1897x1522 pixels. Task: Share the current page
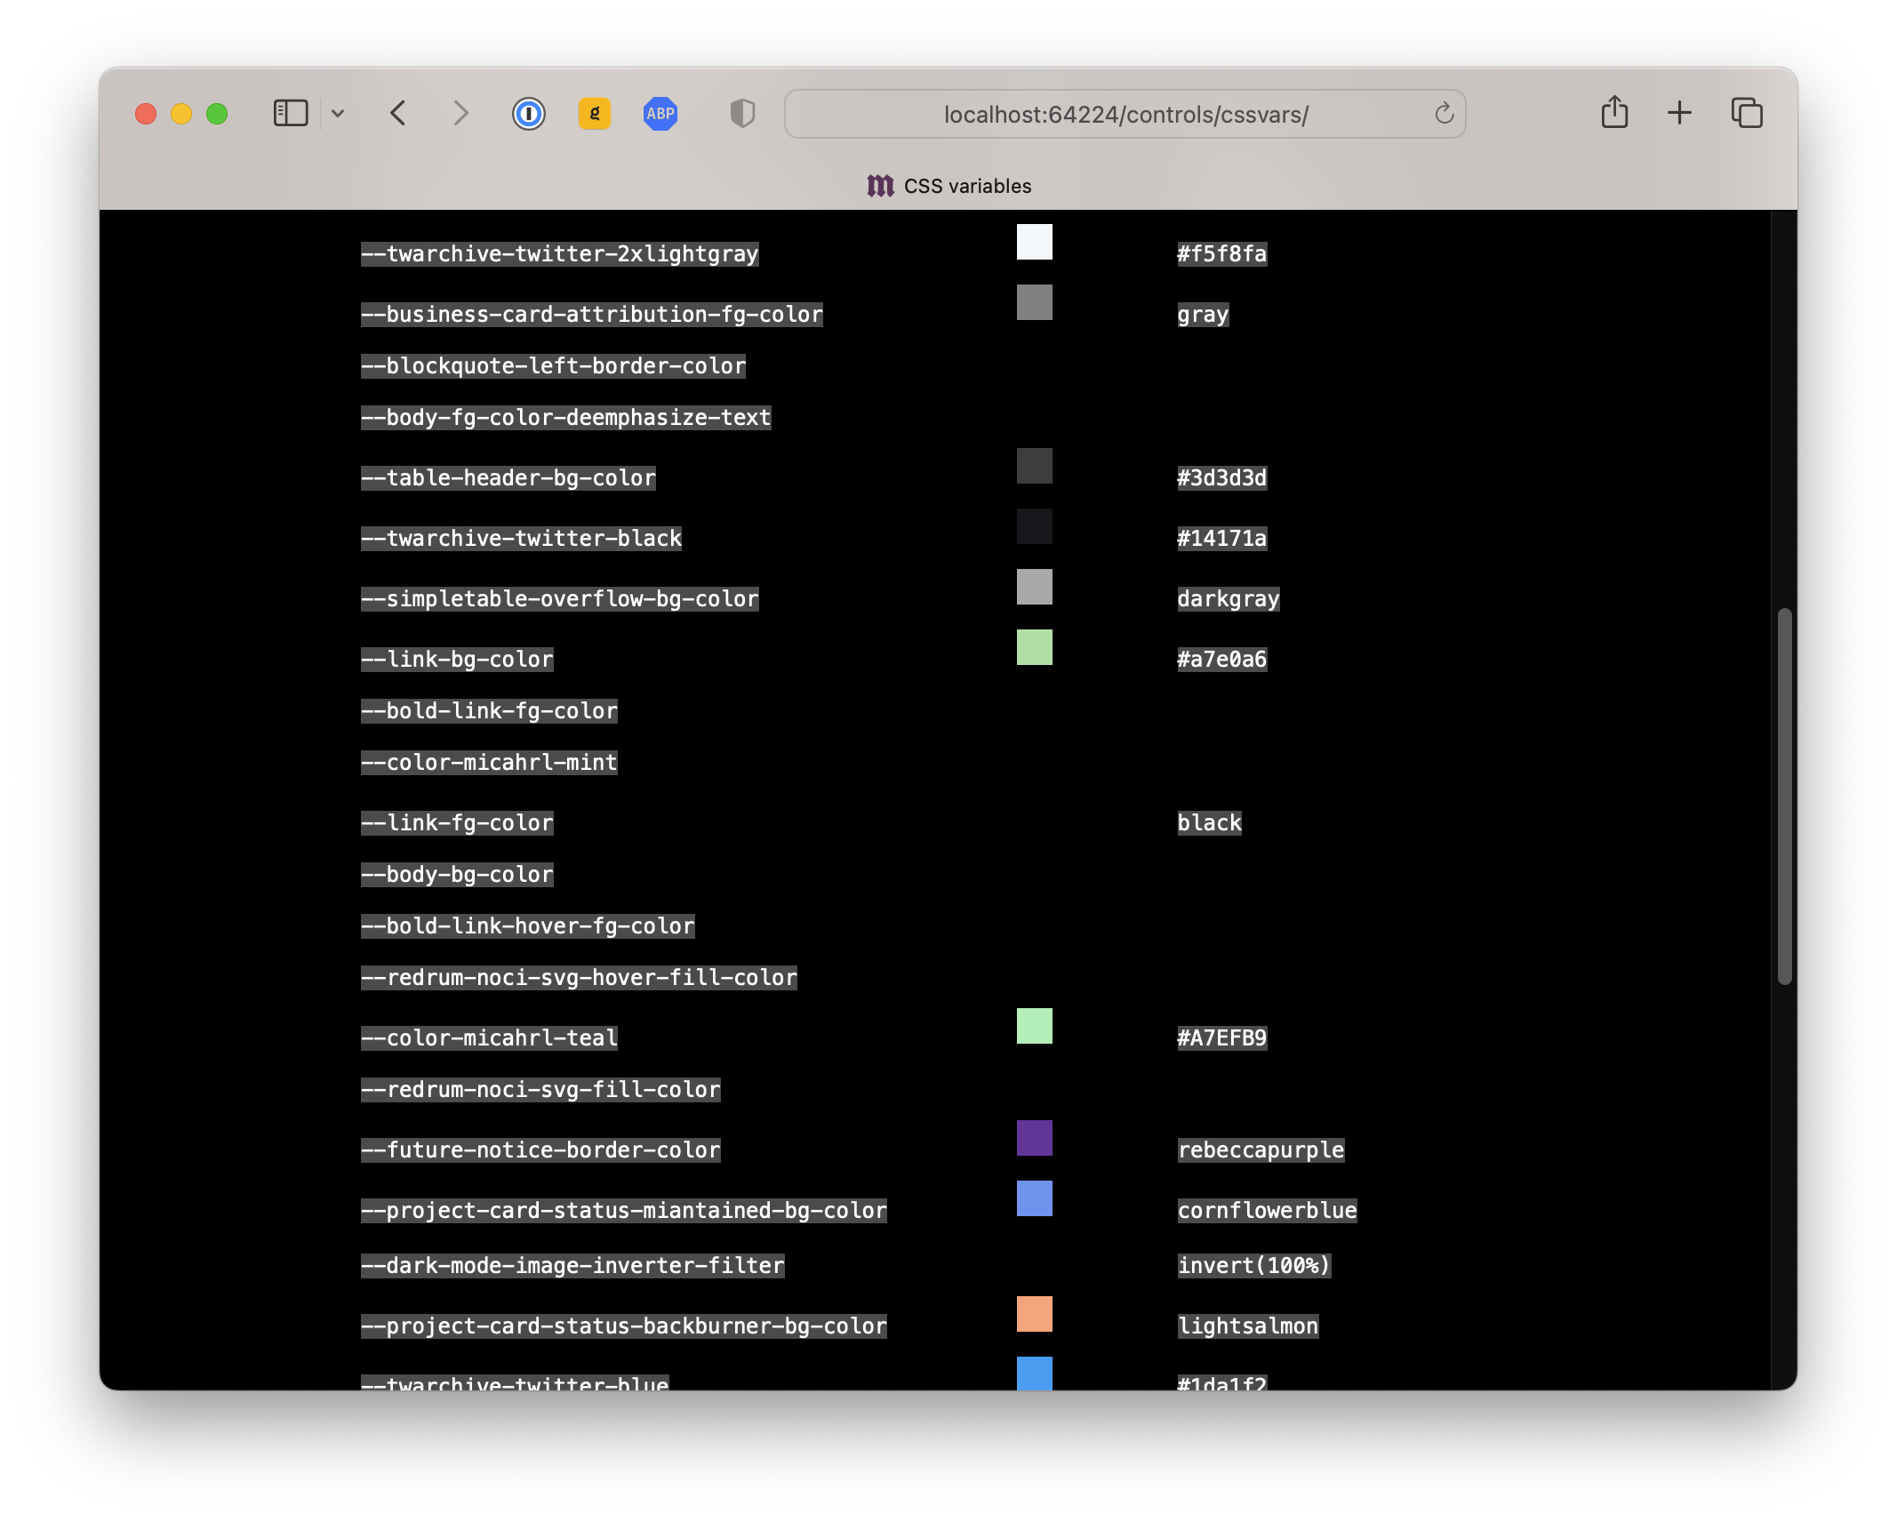(x=1616, y=113)
